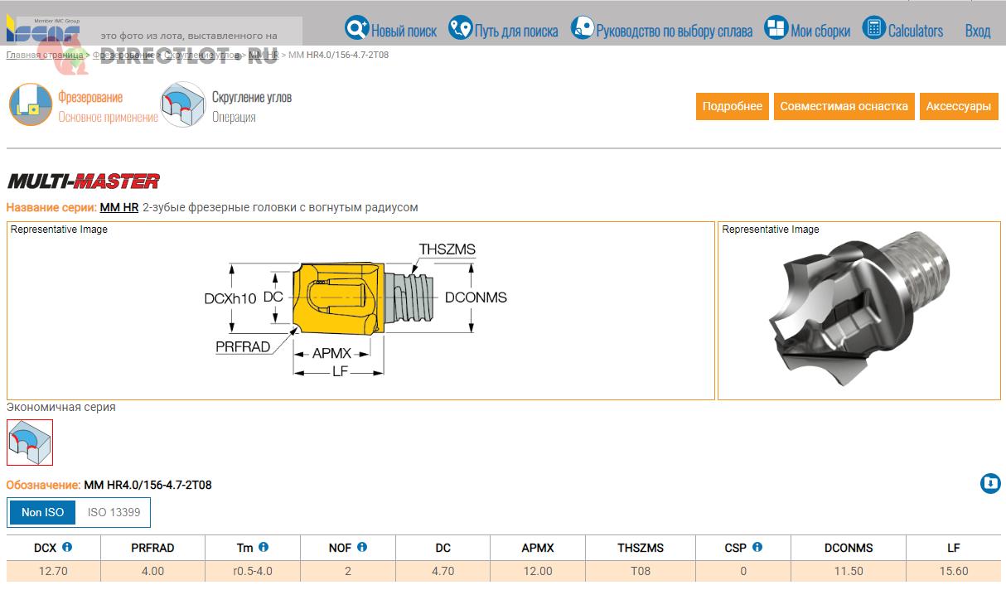Open Руководство по выбору сплава
Viewport: 1006px width, 590px height.
(x=675, y=31)
